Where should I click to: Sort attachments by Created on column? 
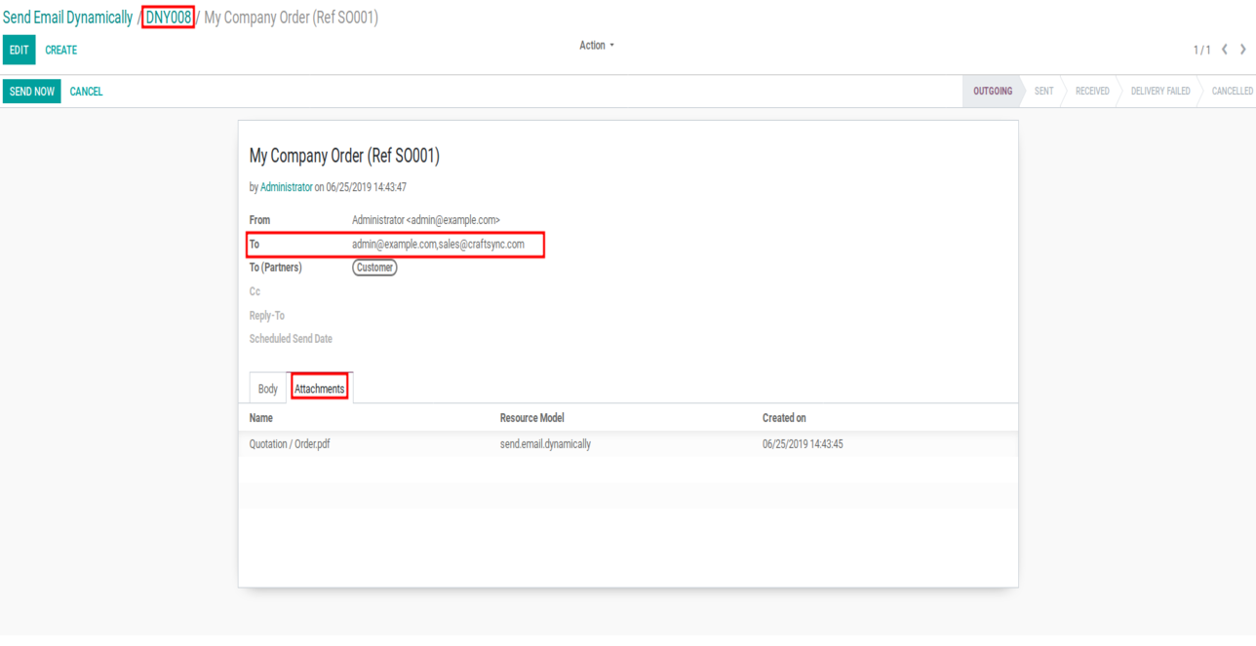784,418
